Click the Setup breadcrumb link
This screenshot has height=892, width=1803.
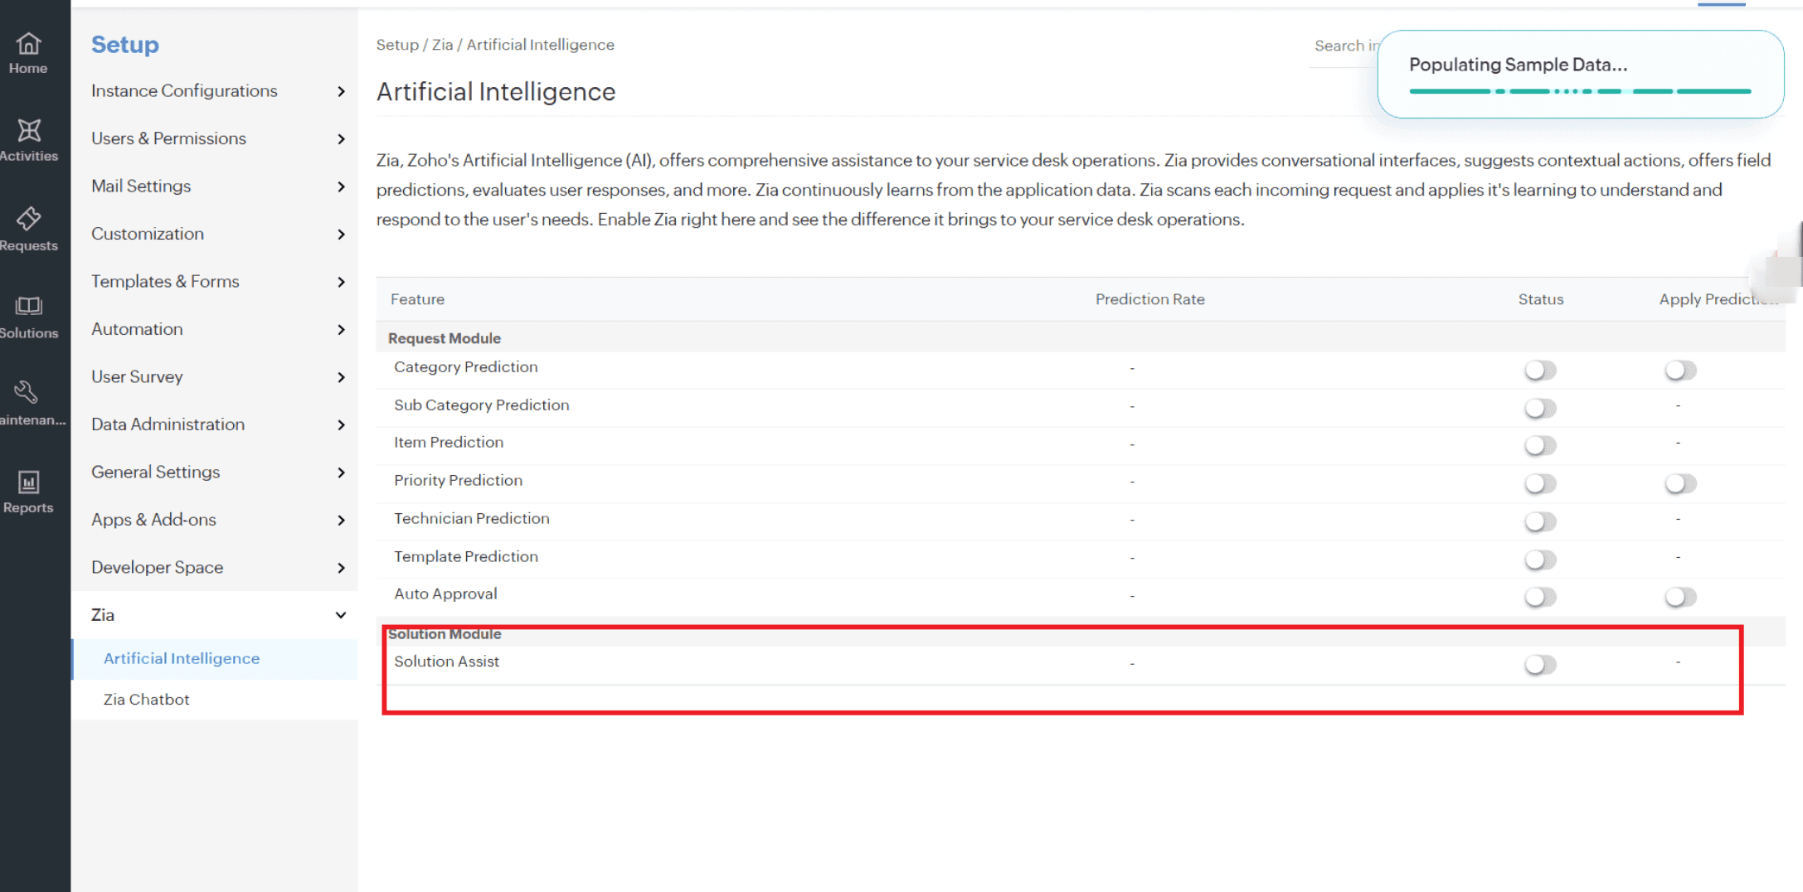tap(397, 45)
